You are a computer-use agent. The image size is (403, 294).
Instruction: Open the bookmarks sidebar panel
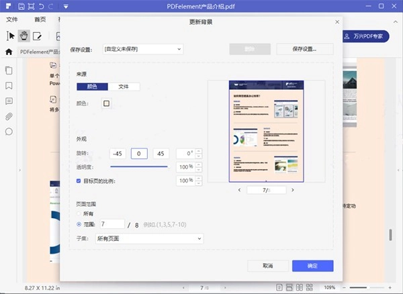tap(9, 86)
